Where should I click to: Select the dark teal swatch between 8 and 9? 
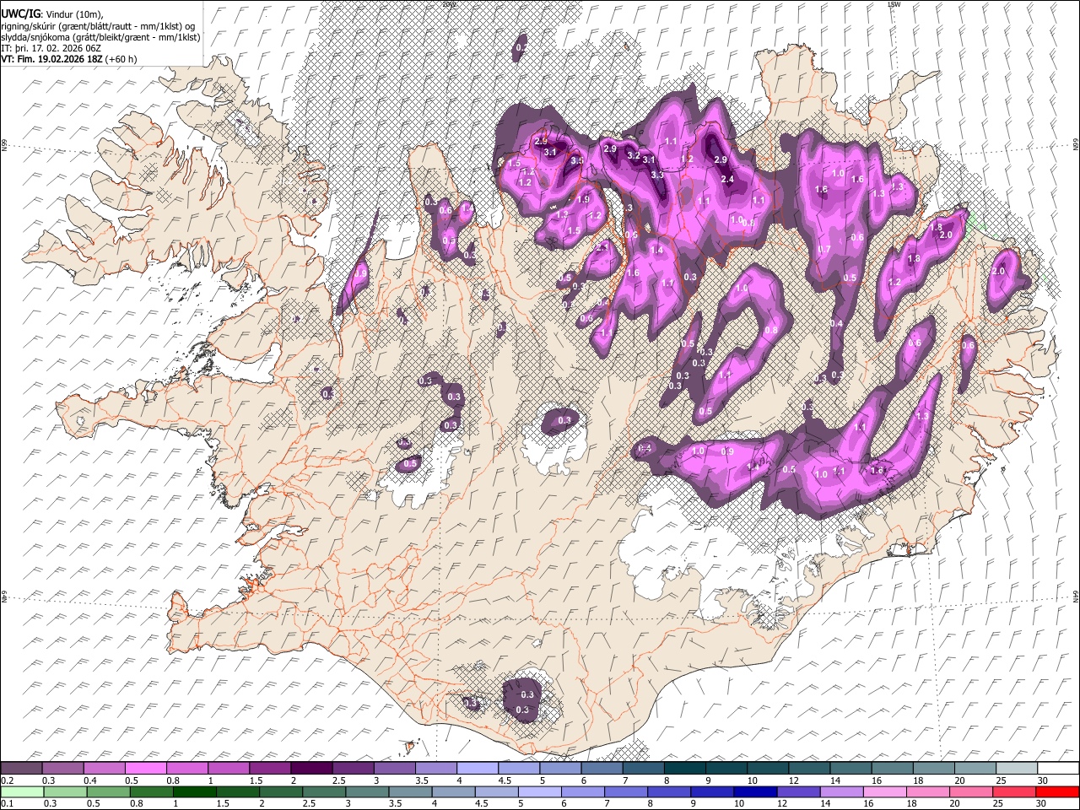click(x=684, y=769)
